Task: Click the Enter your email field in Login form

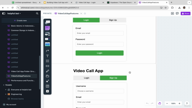Action: (100, 33)
